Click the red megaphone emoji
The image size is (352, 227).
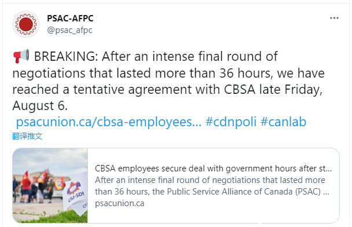coord(21,56)
